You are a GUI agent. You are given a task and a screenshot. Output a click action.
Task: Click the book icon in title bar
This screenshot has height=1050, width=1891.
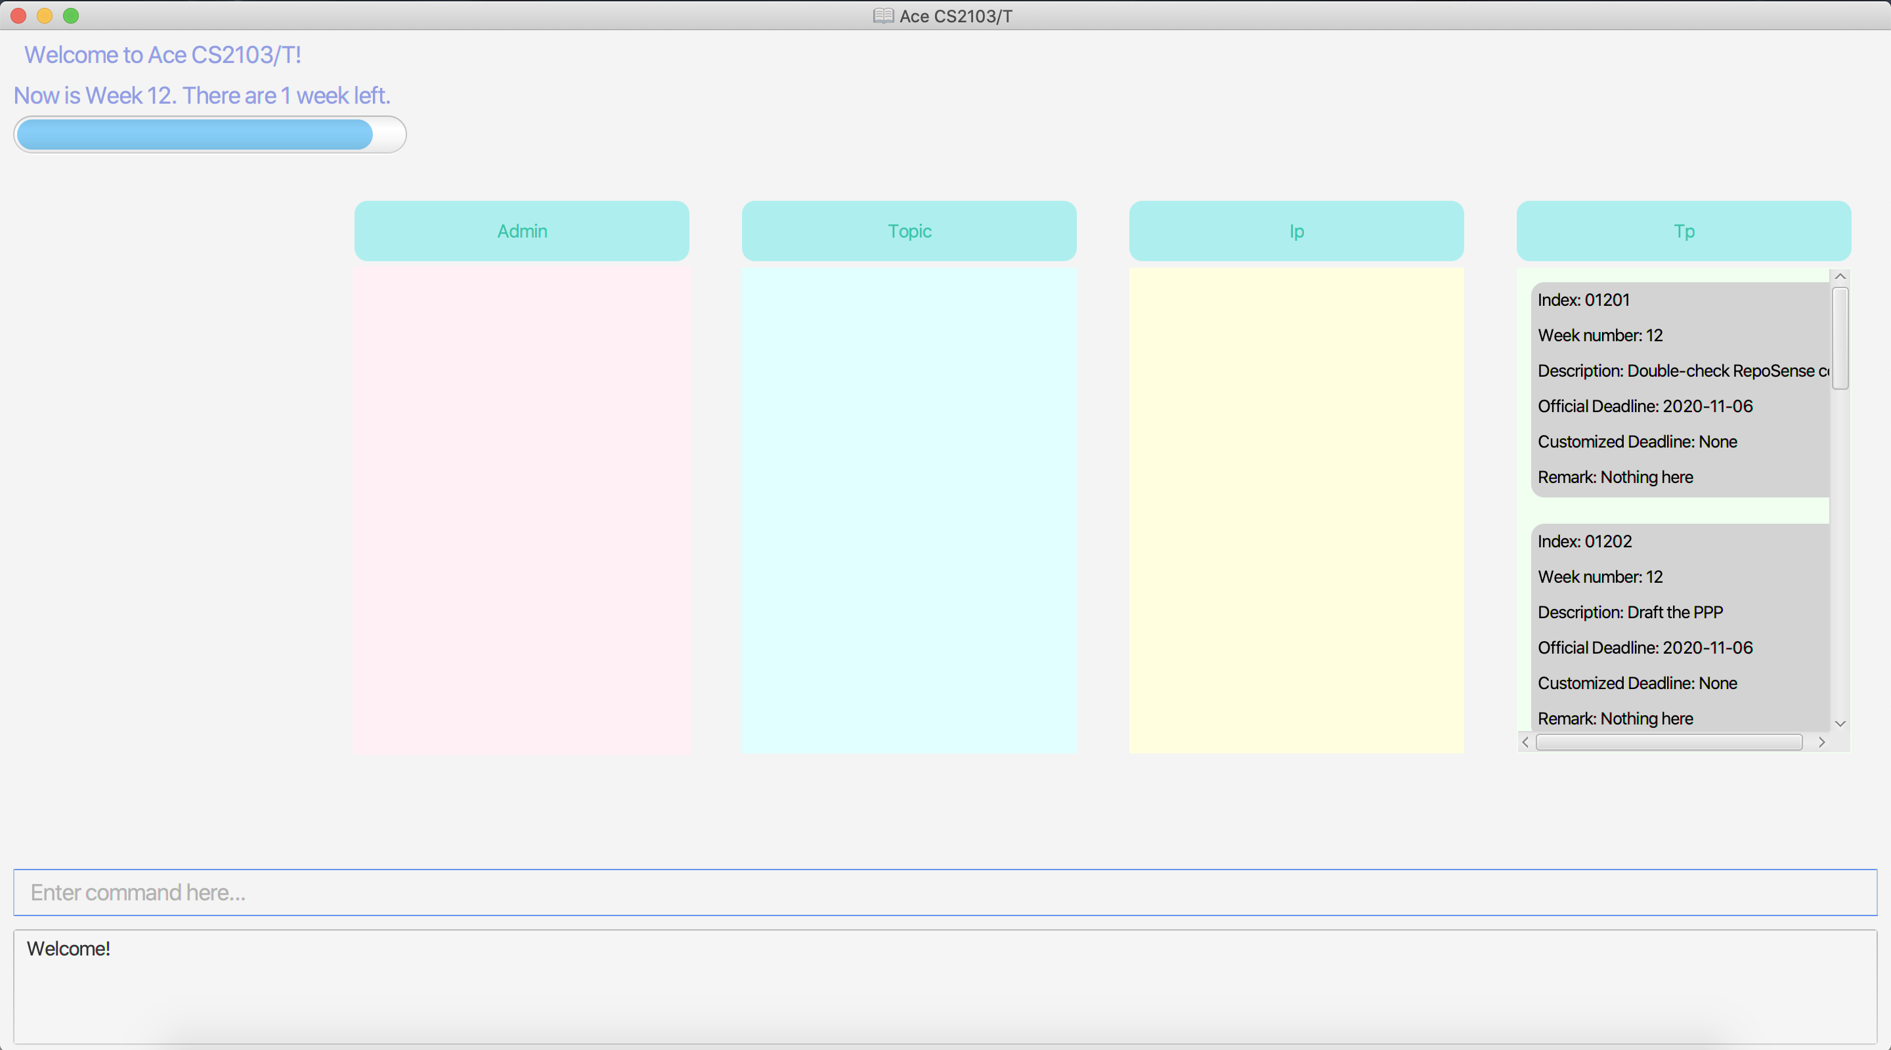coord(883,15)
